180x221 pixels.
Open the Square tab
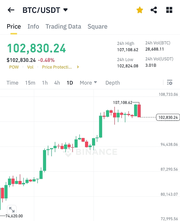(97, 27)
